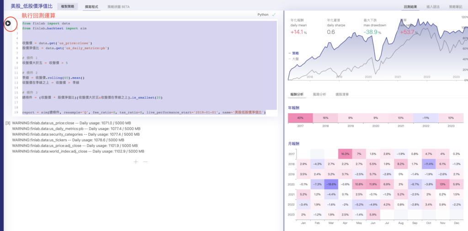Click the strategy title 美股_低股價淨值比
The height and width of the screenshot is (231, 468).
coord(32,6)
